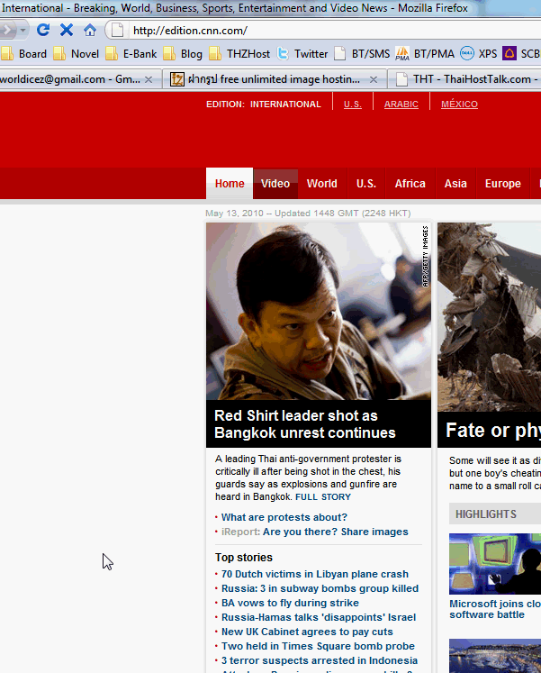Open the Video navigation tab

[x=275, y=184]
